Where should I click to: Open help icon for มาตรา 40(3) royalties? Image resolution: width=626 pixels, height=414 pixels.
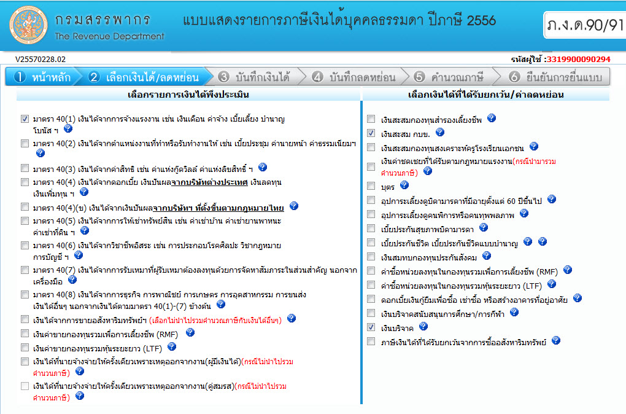[262, 168]
